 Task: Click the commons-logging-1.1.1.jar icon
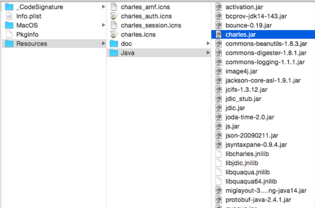tap(219, 62)
